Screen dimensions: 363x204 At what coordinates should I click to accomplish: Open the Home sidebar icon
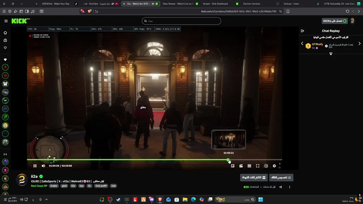[x=5, y=33]
